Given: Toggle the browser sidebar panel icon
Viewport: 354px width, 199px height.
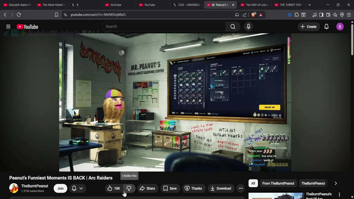Looking at the screenshot, I should (x=321, y=15).
